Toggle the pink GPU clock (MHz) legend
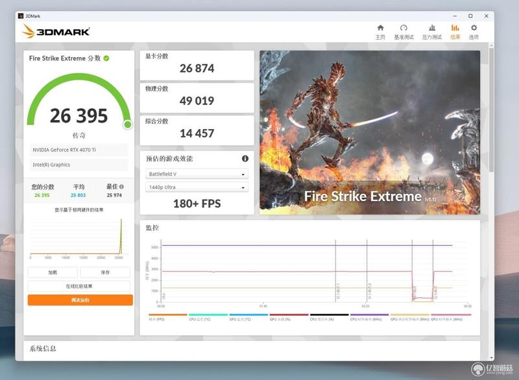519x380 pixels. (x=451, y=317)
